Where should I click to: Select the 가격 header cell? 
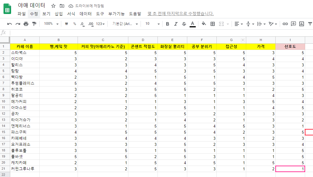(261, 47)
